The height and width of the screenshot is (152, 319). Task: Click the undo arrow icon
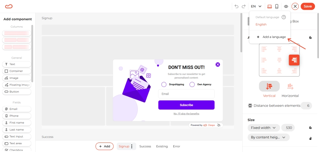[237, 6]
